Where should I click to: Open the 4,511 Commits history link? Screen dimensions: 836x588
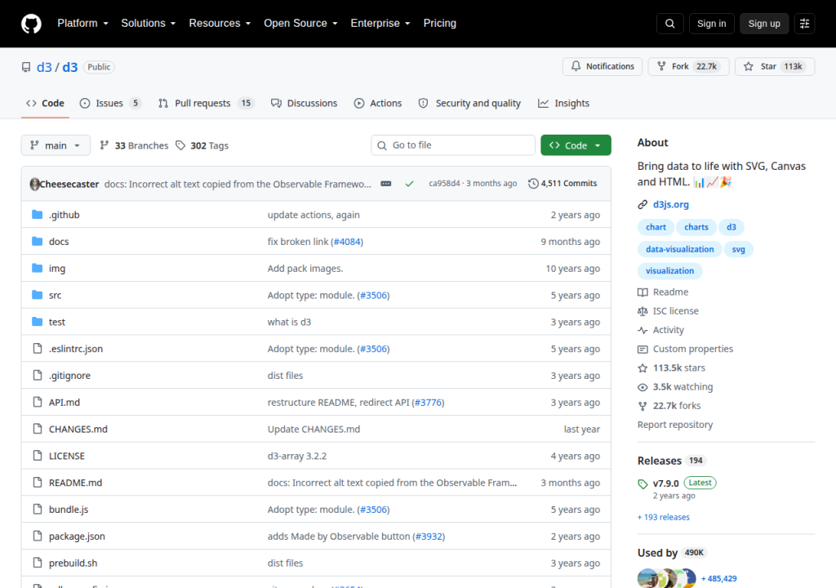pos(563,184)
